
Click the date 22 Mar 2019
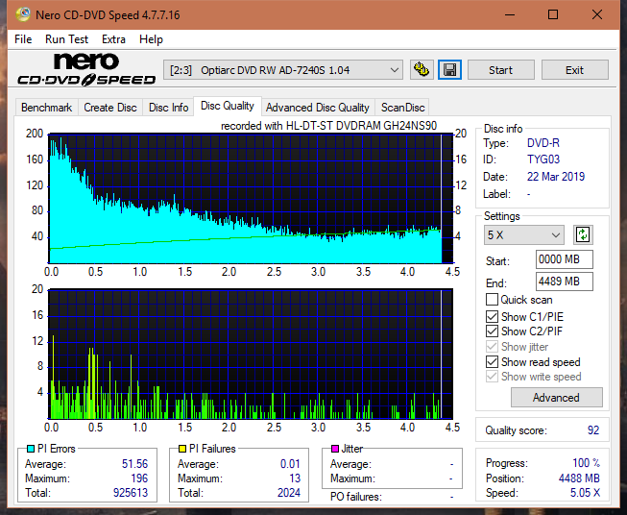555,177
